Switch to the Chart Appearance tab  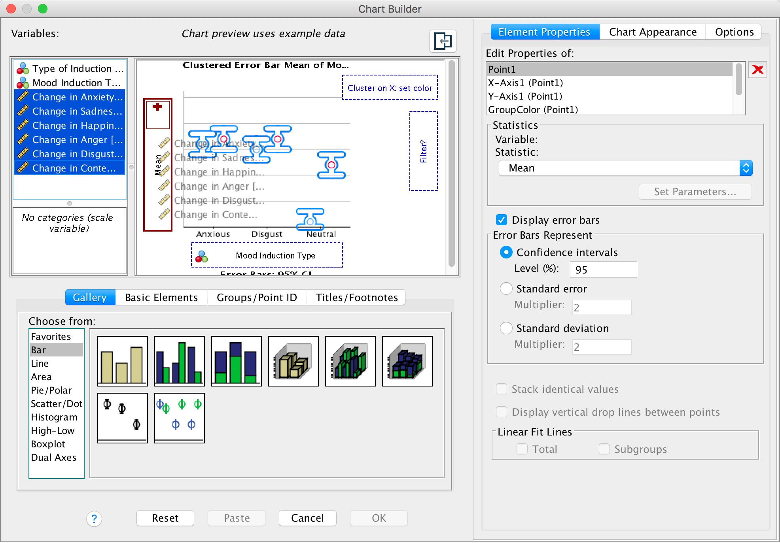652,32
